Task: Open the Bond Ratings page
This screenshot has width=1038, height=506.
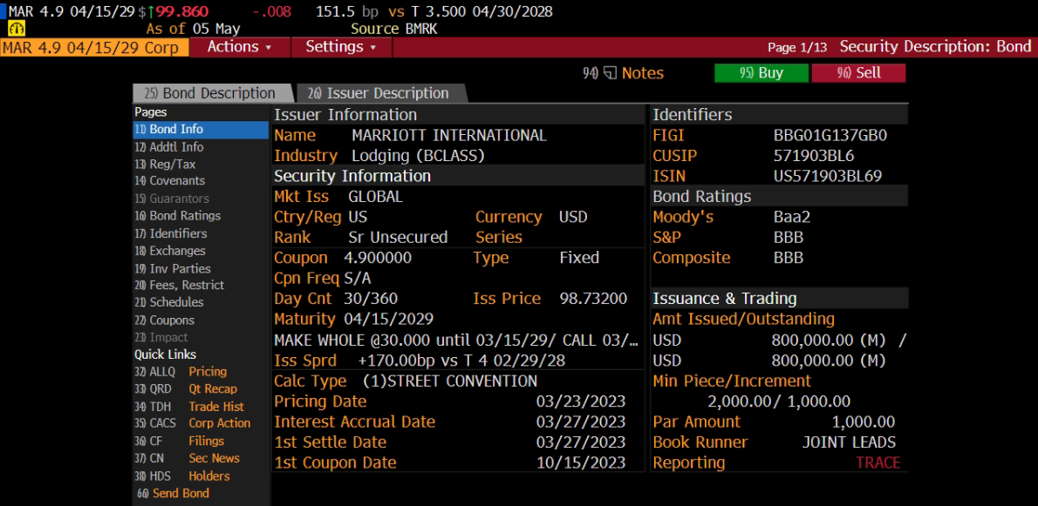Action: click(x=177, y=215)
